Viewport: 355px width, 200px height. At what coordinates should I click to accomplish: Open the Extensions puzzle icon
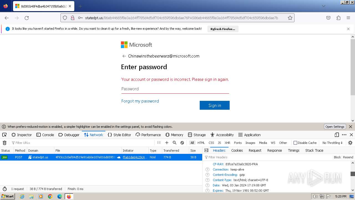tap(338, 18)
